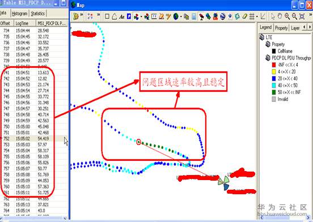
Task: Select the PDCP DL PDU Throughput node
Action: click(291, 58)
